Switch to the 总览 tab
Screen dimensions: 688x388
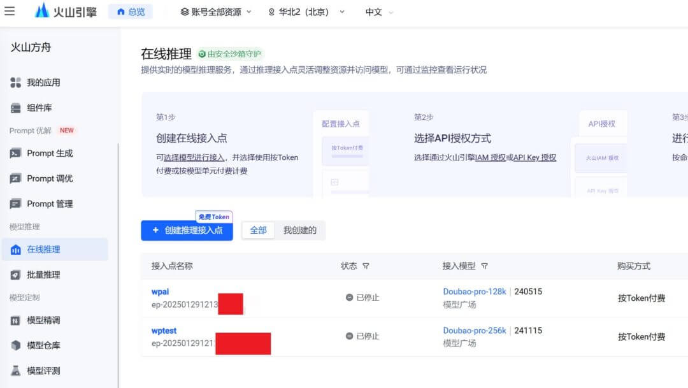coord(131,11)
